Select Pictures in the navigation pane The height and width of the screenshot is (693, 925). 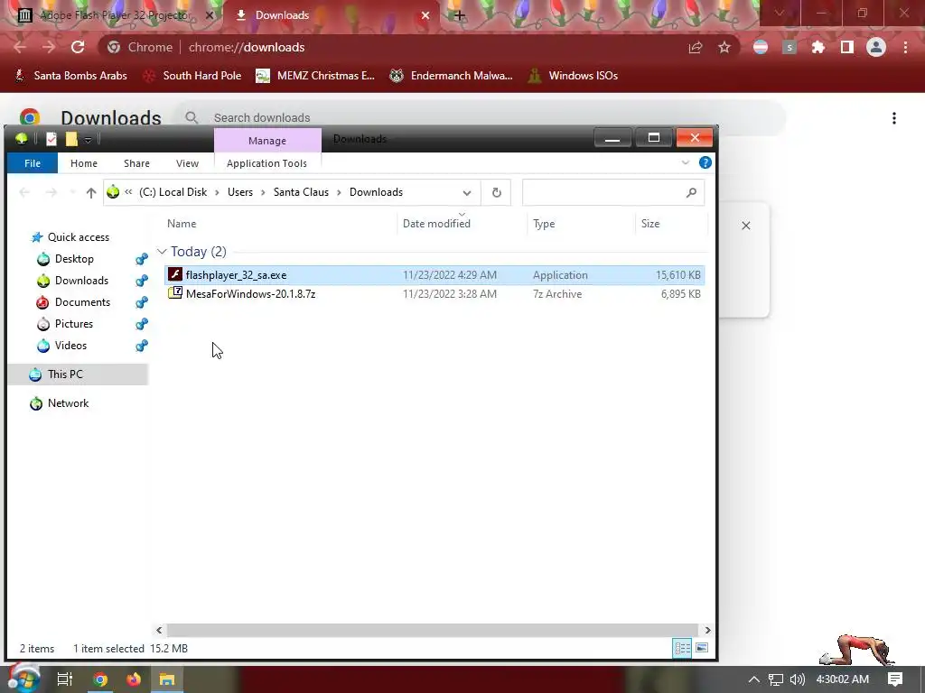[x=74, y=324]
